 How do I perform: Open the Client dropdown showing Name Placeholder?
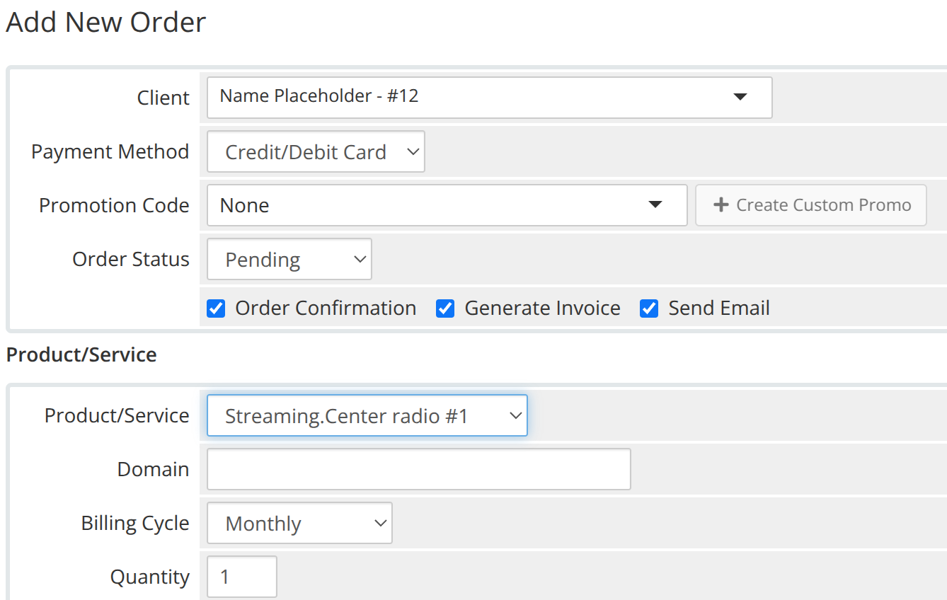coord(467,97)
